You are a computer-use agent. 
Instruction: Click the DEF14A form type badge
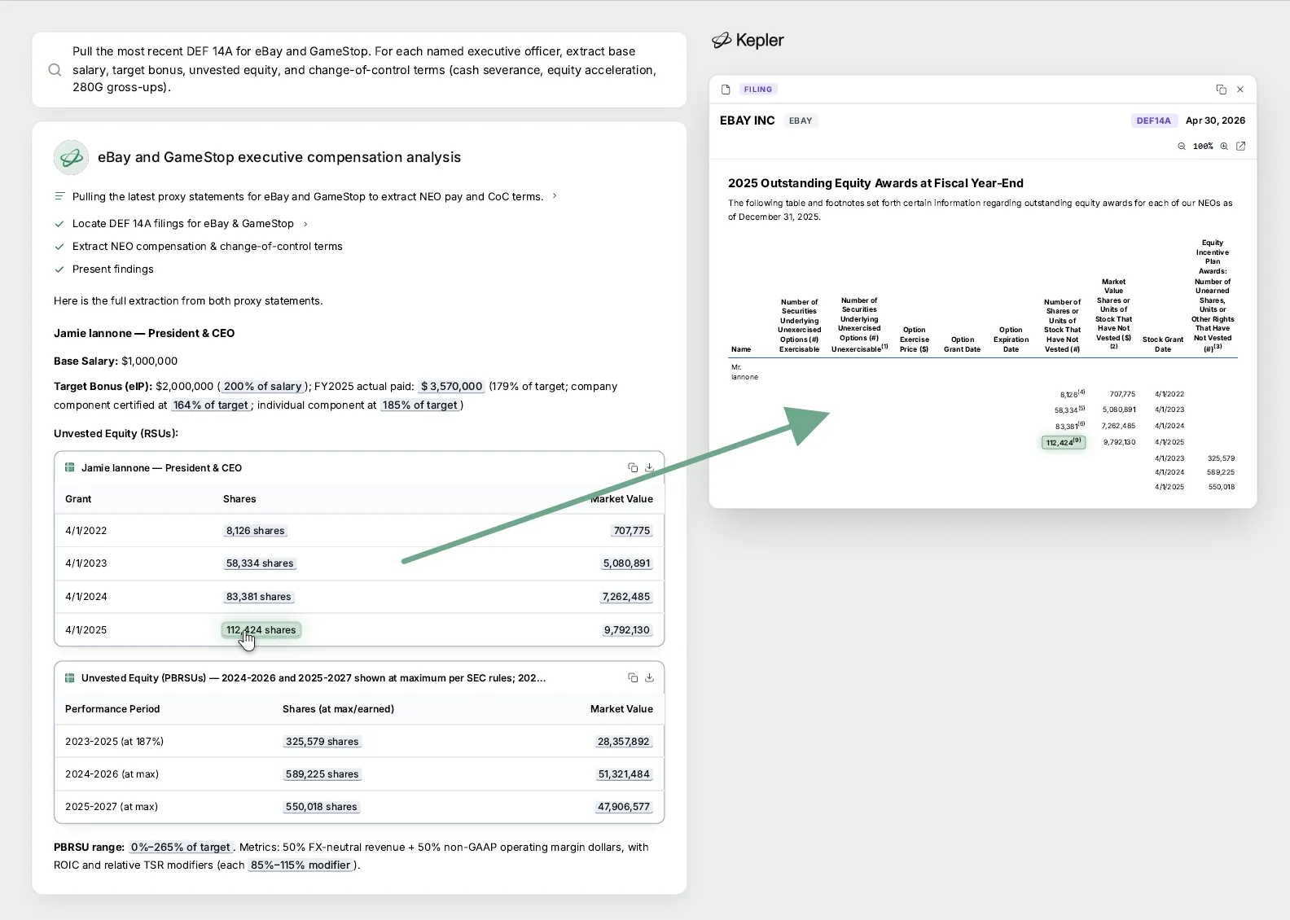[1153, 120]
